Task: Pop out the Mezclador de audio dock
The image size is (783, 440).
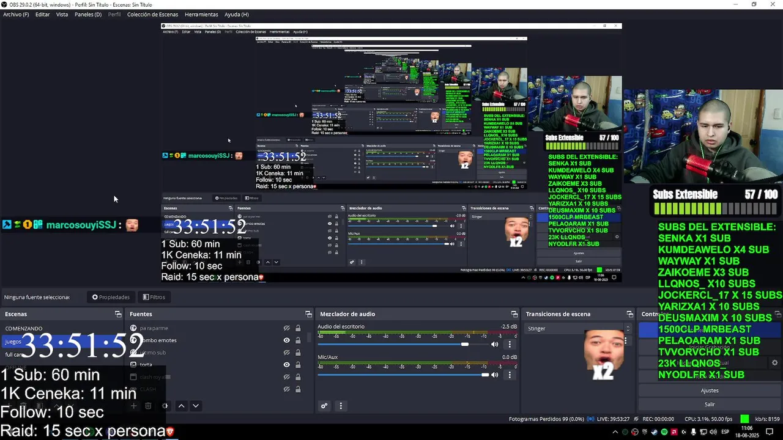Action: coord(514,314)
